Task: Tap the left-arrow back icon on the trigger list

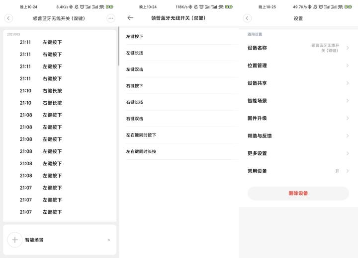Action: coord(130,18)
